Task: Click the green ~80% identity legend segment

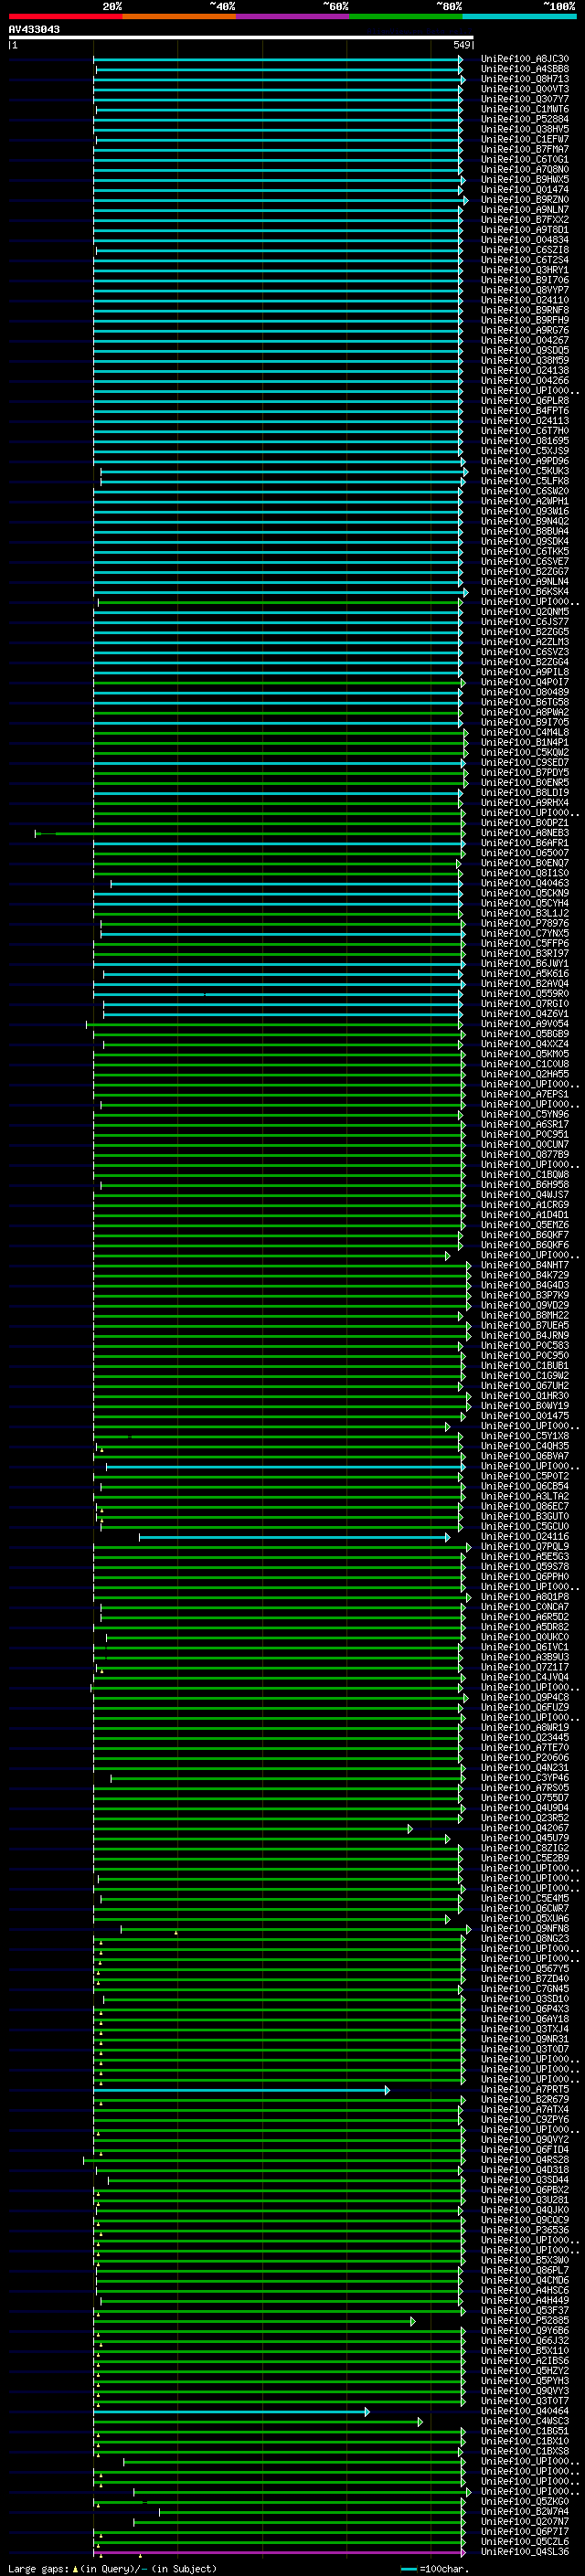Action: click(x=406, y=16)
